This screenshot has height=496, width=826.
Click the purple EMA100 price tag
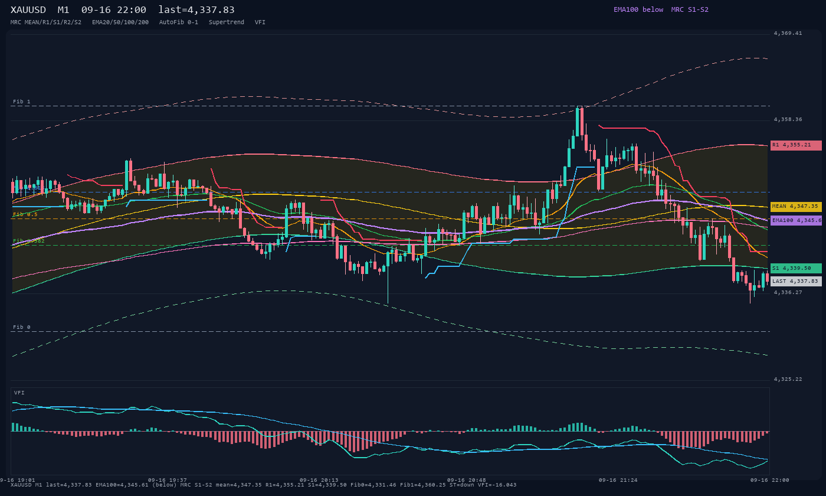(x=796, y=220)
